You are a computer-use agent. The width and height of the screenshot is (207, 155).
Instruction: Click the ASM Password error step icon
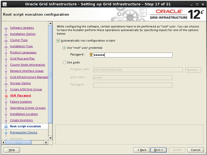pos(6,96)
